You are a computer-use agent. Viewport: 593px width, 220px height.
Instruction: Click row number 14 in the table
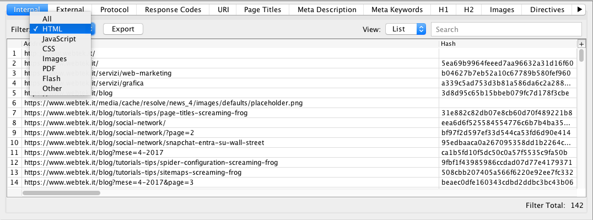point(14,183)
